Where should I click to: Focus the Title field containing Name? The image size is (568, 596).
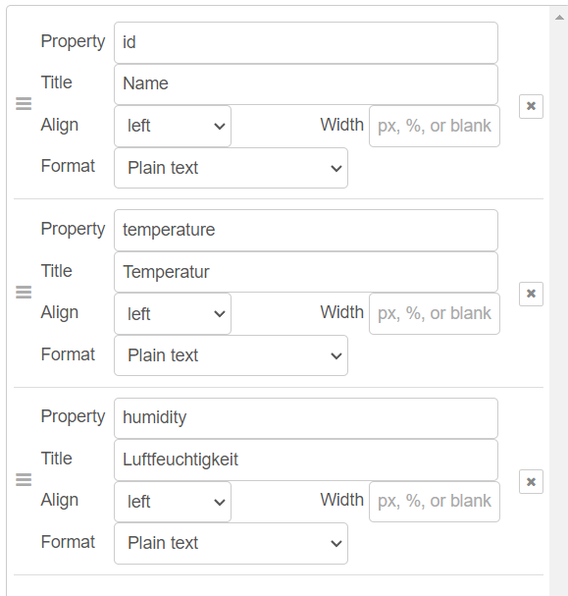click(x=306, y=84)
